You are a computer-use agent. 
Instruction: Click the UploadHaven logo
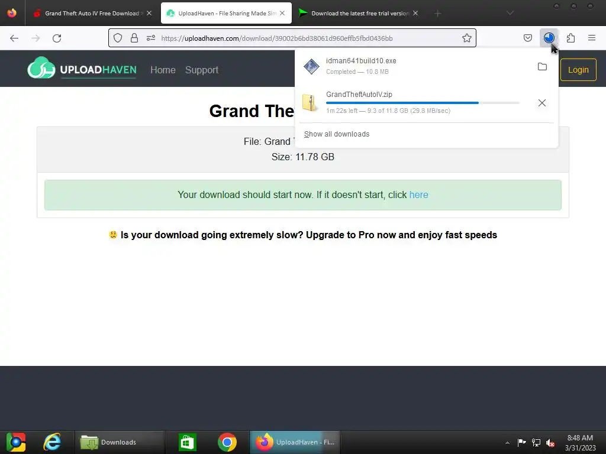coord(82,69)
